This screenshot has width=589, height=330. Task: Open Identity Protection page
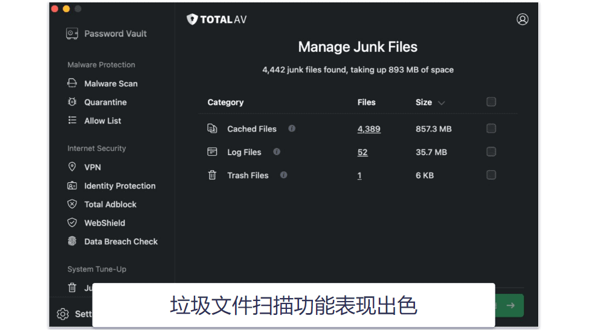pyautogui.click(x=120, y=186)
